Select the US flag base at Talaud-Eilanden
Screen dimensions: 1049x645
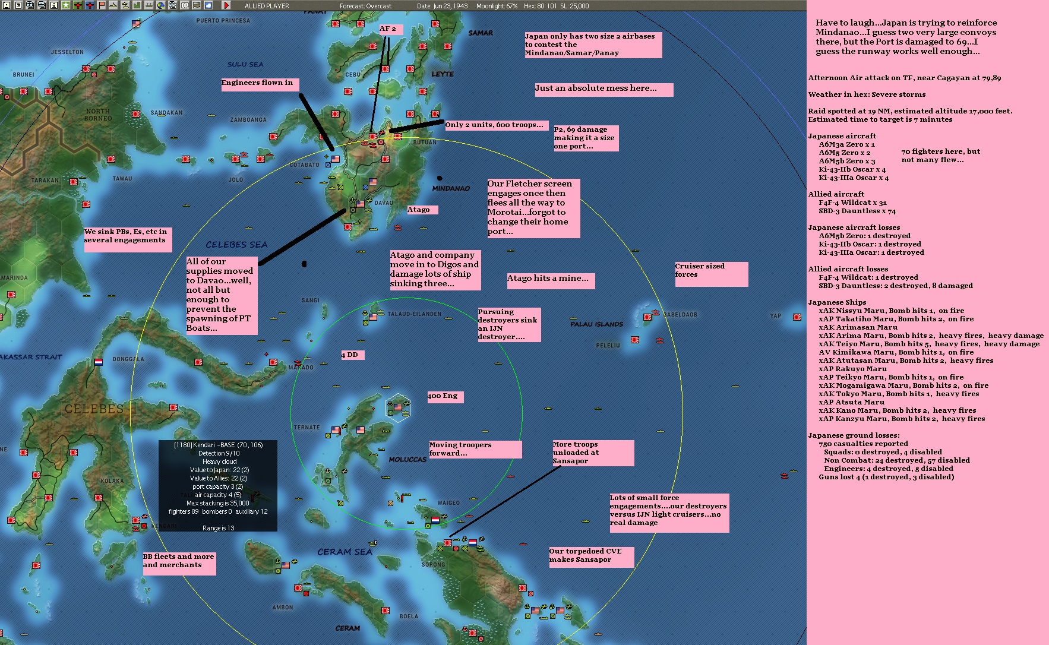tap(373, 317)
